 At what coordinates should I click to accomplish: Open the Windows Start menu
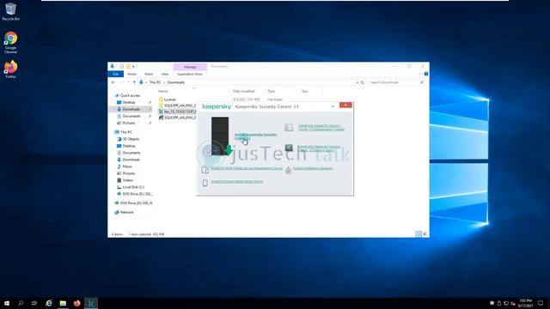click(7, 303)
